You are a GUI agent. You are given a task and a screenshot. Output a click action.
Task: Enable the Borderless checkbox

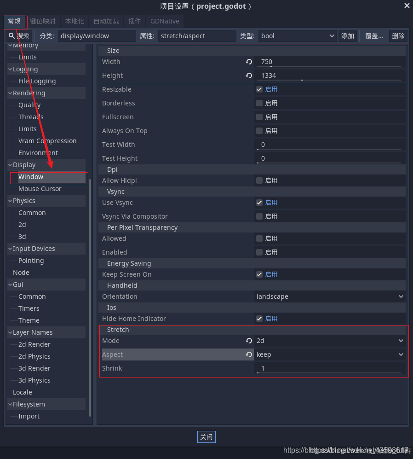259,103
